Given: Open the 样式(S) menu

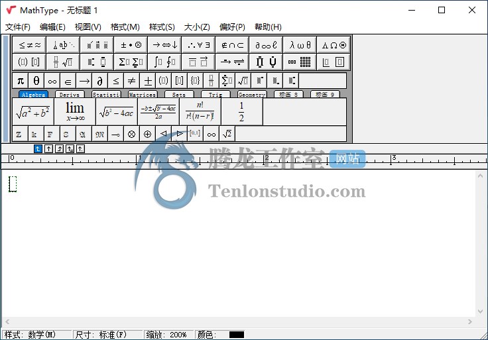Looking at the screenshot, I should point(162,27).
